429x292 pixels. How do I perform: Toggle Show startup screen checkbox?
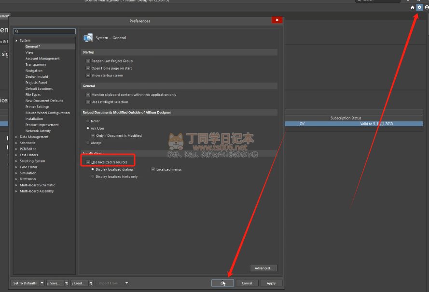click(88, 75)
